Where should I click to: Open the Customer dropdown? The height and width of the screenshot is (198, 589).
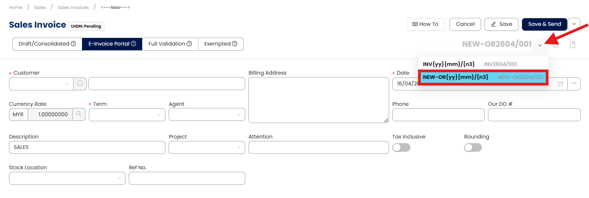pos(41,84)
